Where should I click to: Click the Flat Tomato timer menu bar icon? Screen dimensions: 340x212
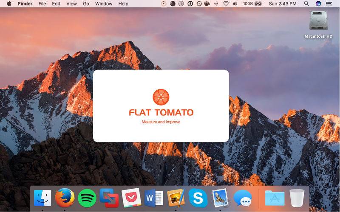[x=164, y=4]
